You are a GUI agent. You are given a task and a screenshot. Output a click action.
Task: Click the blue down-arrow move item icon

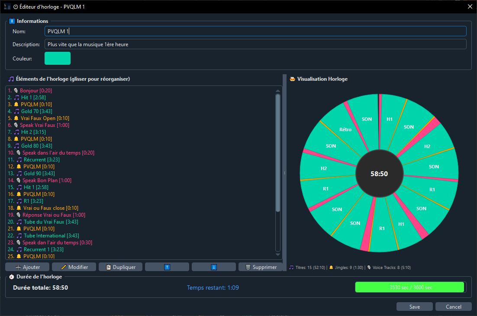tap(213, 266)
